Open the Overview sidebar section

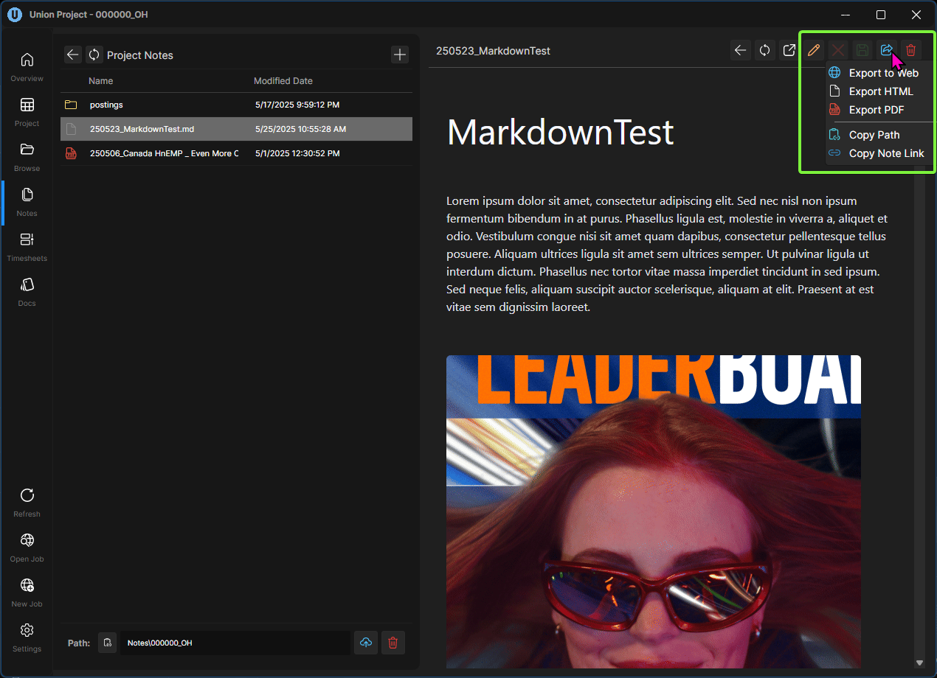[x=27, y=66]
